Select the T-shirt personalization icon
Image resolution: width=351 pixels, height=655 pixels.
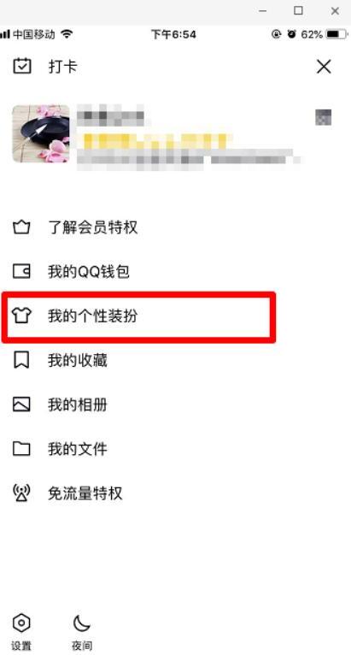pos(21,316)
